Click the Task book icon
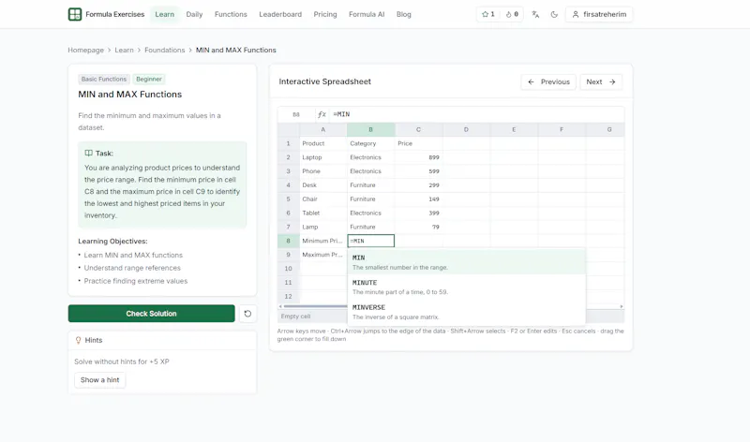This screenshot has width=750, height=442. click(x=88, y=154)
